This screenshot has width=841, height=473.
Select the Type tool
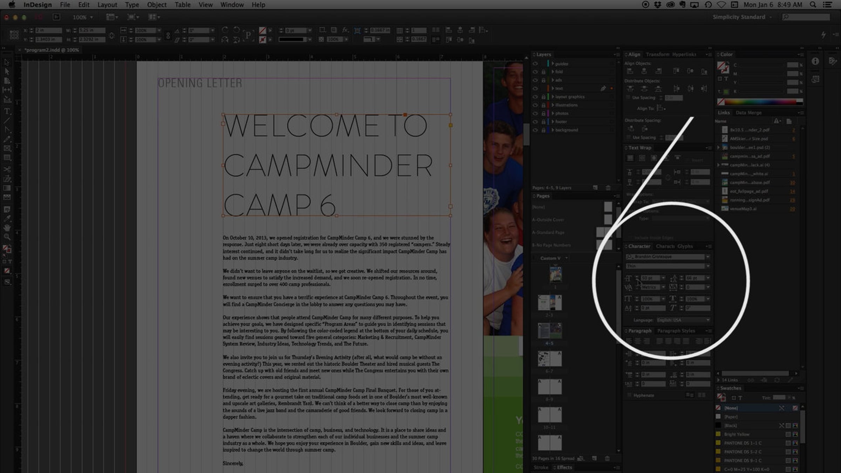[7, 111]
